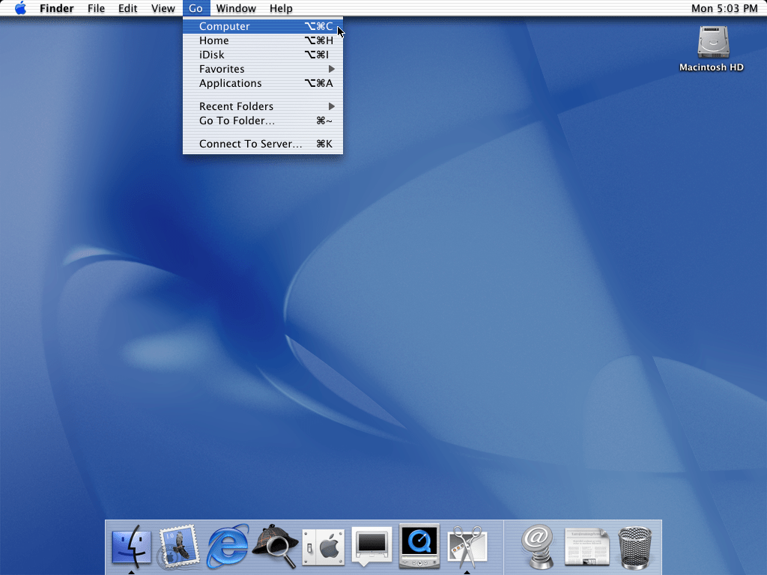Open the Trash in the dock
The height and width of the screenshot is (575, 767).
(635, 547)
